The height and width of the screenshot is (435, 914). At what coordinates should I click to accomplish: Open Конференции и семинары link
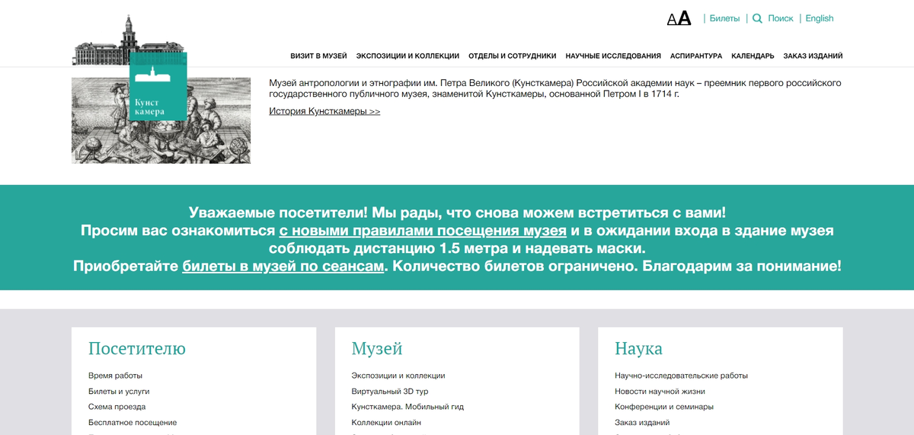tap(664, 407)
